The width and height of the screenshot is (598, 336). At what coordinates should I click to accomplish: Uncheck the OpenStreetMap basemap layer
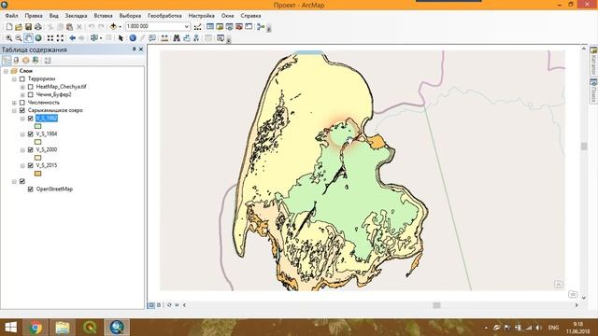[x=31, y=189]
